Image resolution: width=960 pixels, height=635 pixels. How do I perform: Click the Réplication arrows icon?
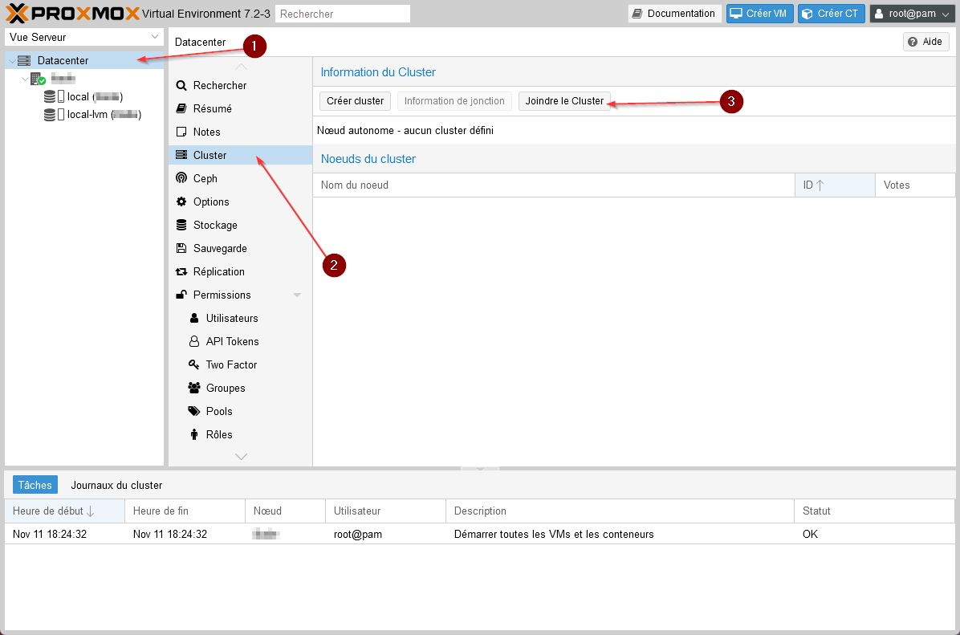click(x=181, y=271)
